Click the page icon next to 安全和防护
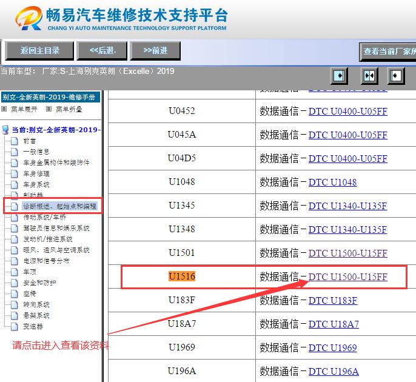416x382 pixels. [x=15, y=283]
